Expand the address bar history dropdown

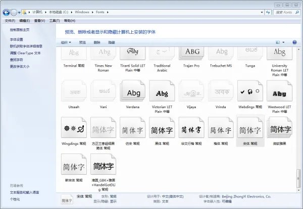(262, 12)
